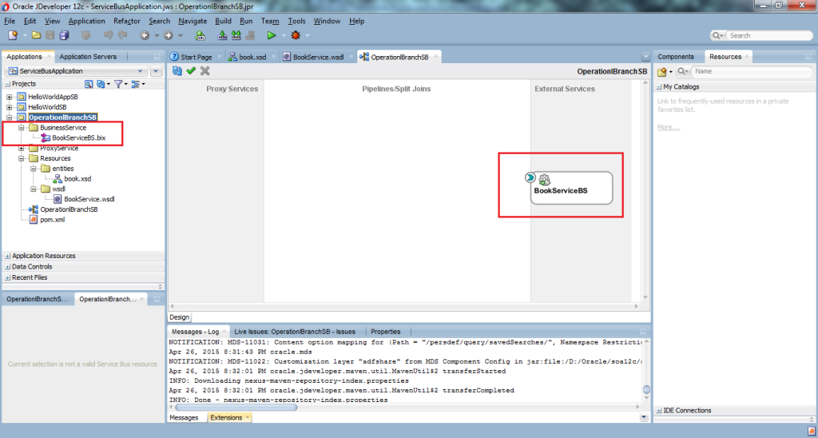818x438 pixels.
Task: Expand the Data Controls section
Action: [x=7, y=267]
